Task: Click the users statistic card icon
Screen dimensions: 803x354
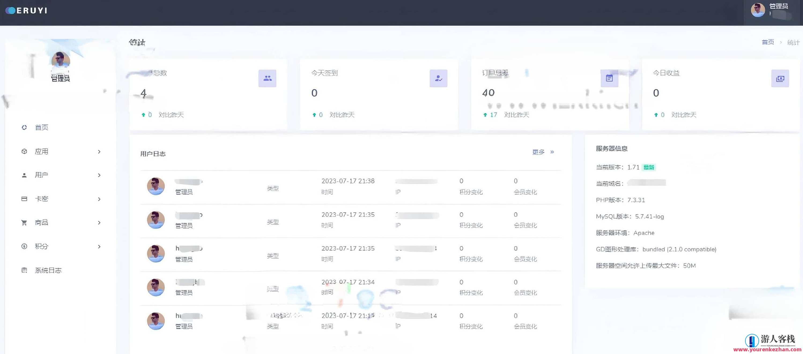Action: 268,78
